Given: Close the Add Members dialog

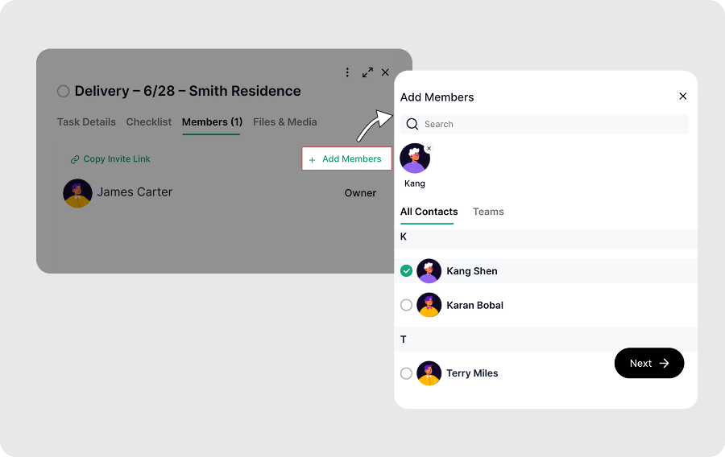Looking at the screenshot, I should pyautogui.click(x=683, y=97).
